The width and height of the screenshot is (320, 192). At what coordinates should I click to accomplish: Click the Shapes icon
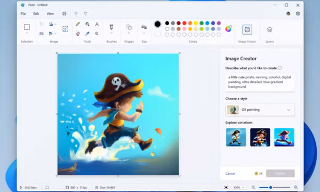[129, 27]
